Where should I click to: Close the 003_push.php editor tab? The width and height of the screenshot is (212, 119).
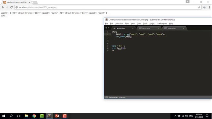pos(183,28)
